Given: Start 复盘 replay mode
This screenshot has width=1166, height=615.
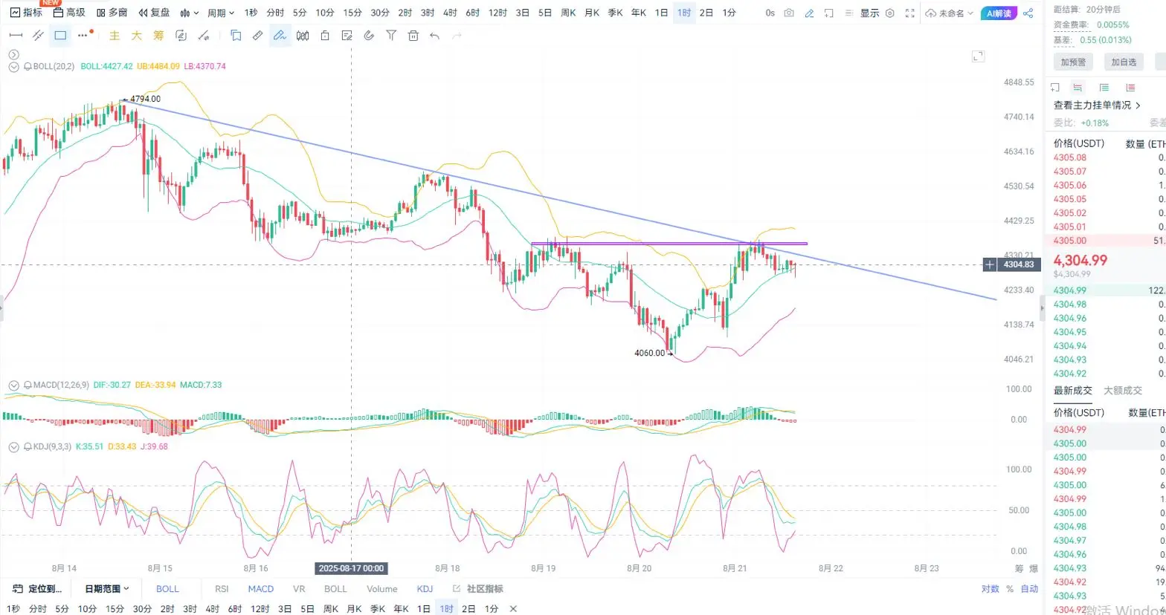Looking at the screenshot, I should [x=155, y=13].
